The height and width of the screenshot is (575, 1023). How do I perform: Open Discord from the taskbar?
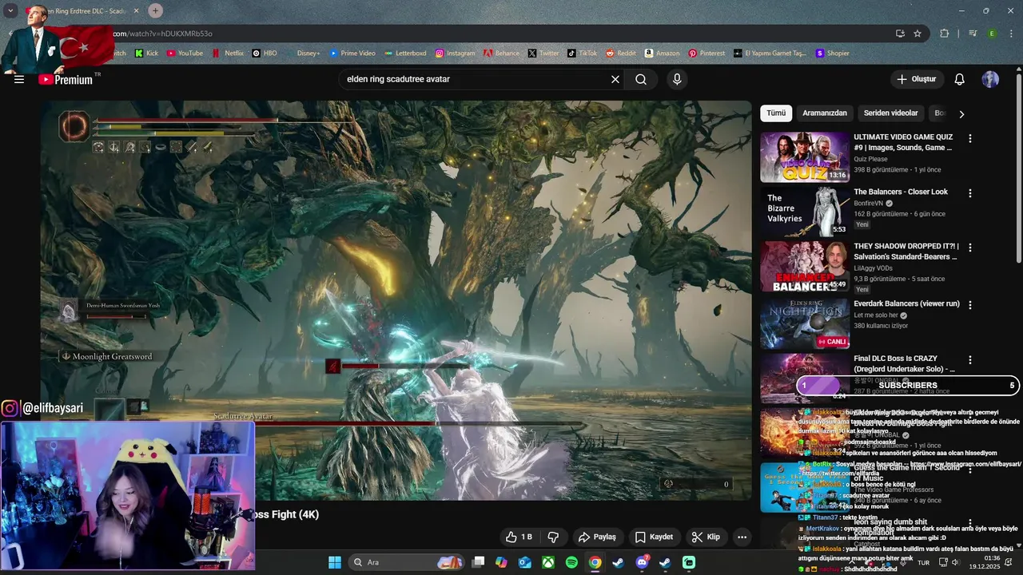[x=642, y=562]
